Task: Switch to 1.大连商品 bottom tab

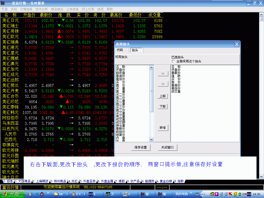Action: [x=23, y=181]
